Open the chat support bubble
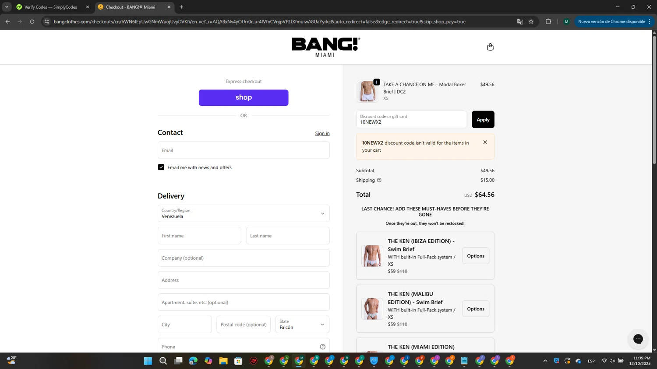Viewport: 657px width, 369px height. 638,339
